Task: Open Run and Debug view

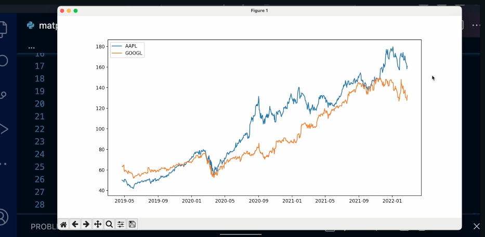Action: pos(3,128)
